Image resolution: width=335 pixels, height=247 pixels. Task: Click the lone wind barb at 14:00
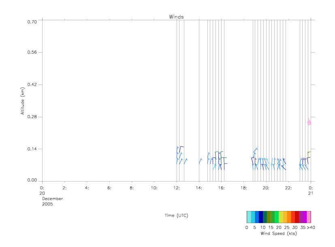tap(201, 161)
